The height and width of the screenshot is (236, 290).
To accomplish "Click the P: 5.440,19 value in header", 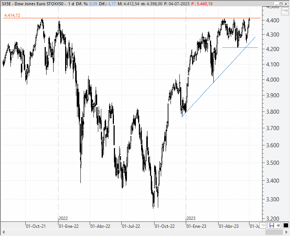I will [202, 4].
